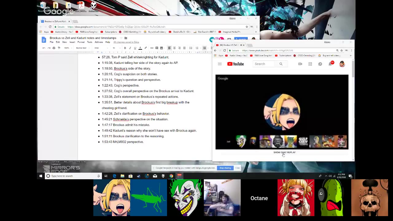The image size is (393, 221).
Task: Click Stop sharing on the Hangouts bar
Action: 225,168
